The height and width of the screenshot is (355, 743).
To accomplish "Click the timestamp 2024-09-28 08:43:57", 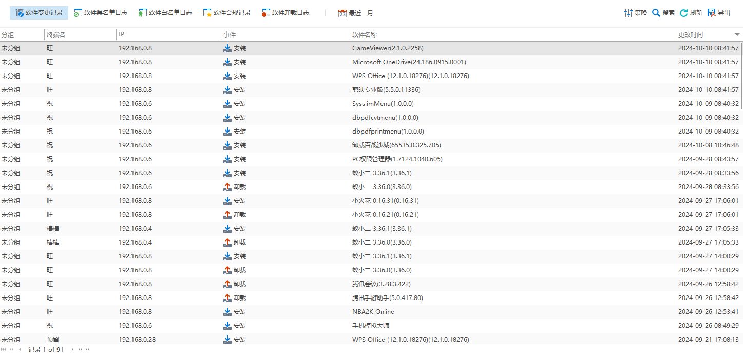I will [709, 159].
